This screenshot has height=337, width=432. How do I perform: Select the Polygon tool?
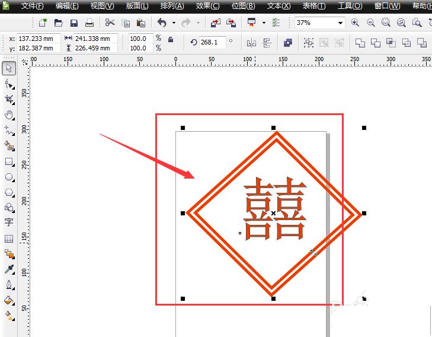pos(9,192)
